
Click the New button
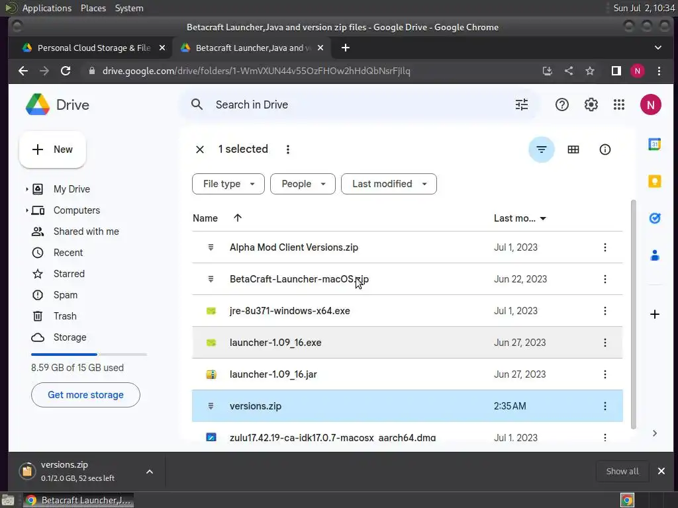click(x=52, y=149)
